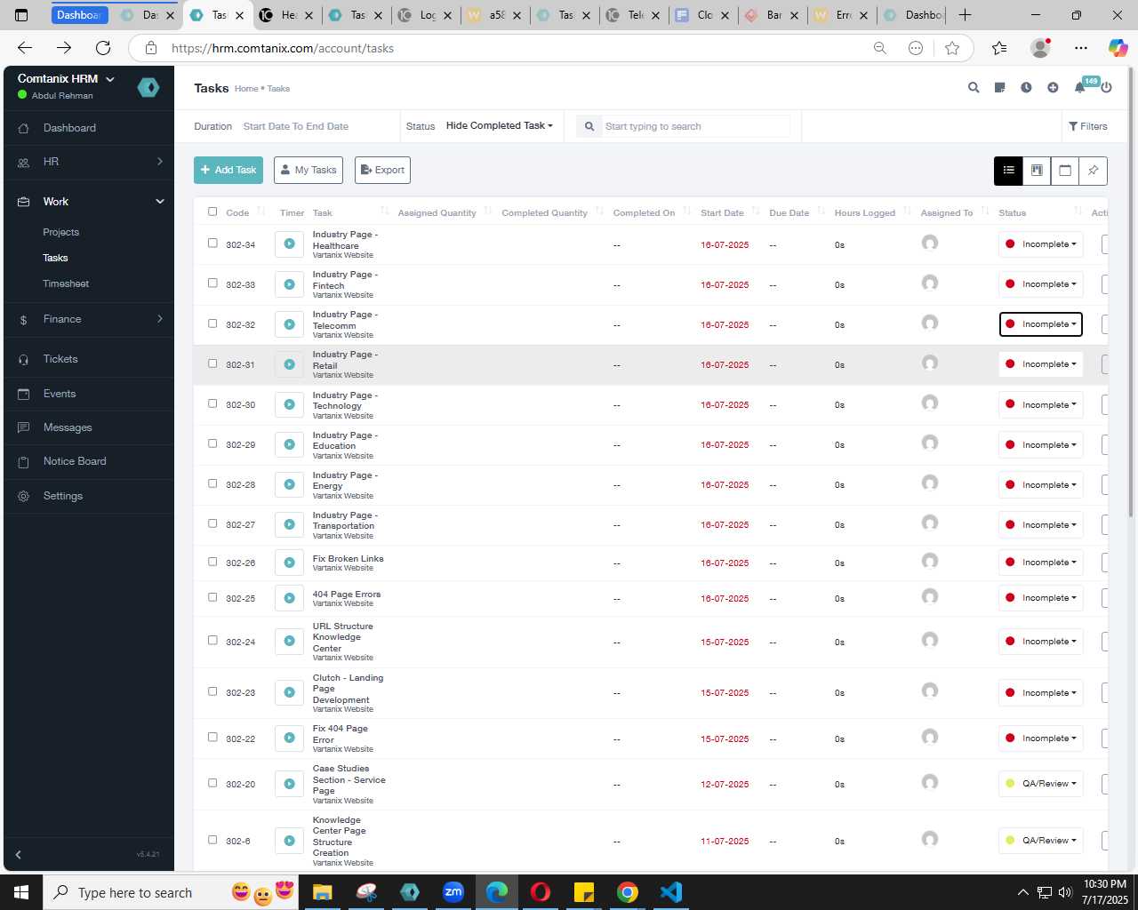The image size is (1138, 910).
Task: Open status dropdown for task 302-34
Action: 1040,244
